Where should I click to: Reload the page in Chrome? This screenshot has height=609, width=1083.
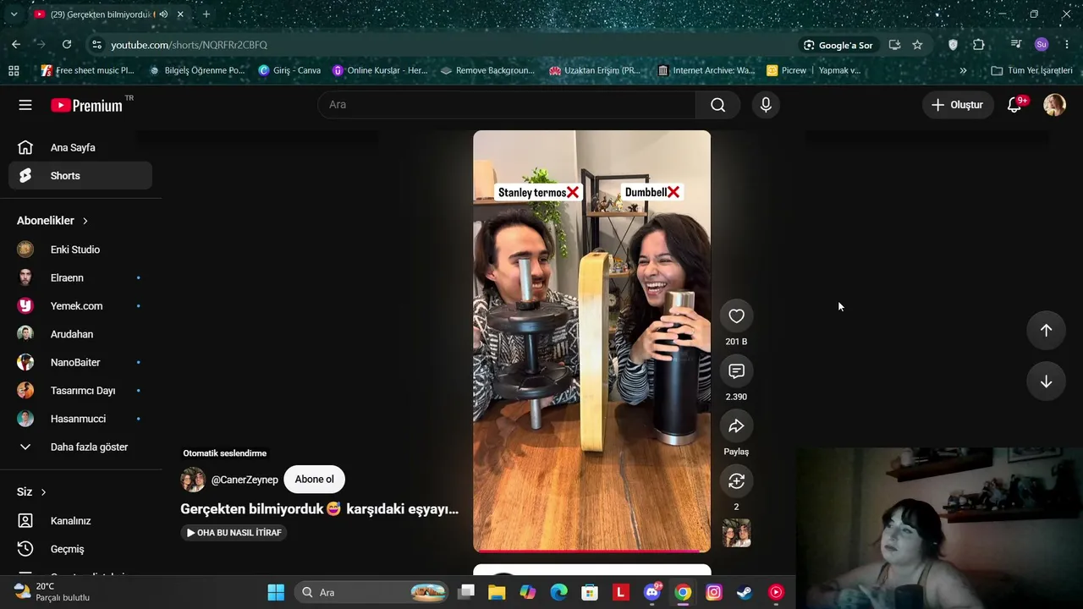(67, 45)
